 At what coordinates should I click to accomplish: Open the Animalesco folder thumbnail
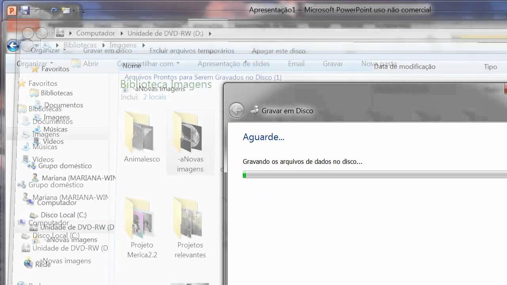142,137
